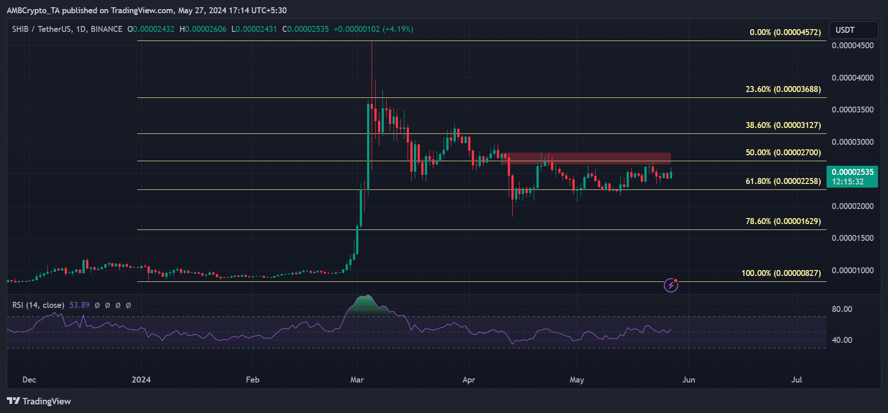The height and width of the screenshot is (413, 888).
Task: Click the RSI value 53.89
Action: [x=79, y=305]
